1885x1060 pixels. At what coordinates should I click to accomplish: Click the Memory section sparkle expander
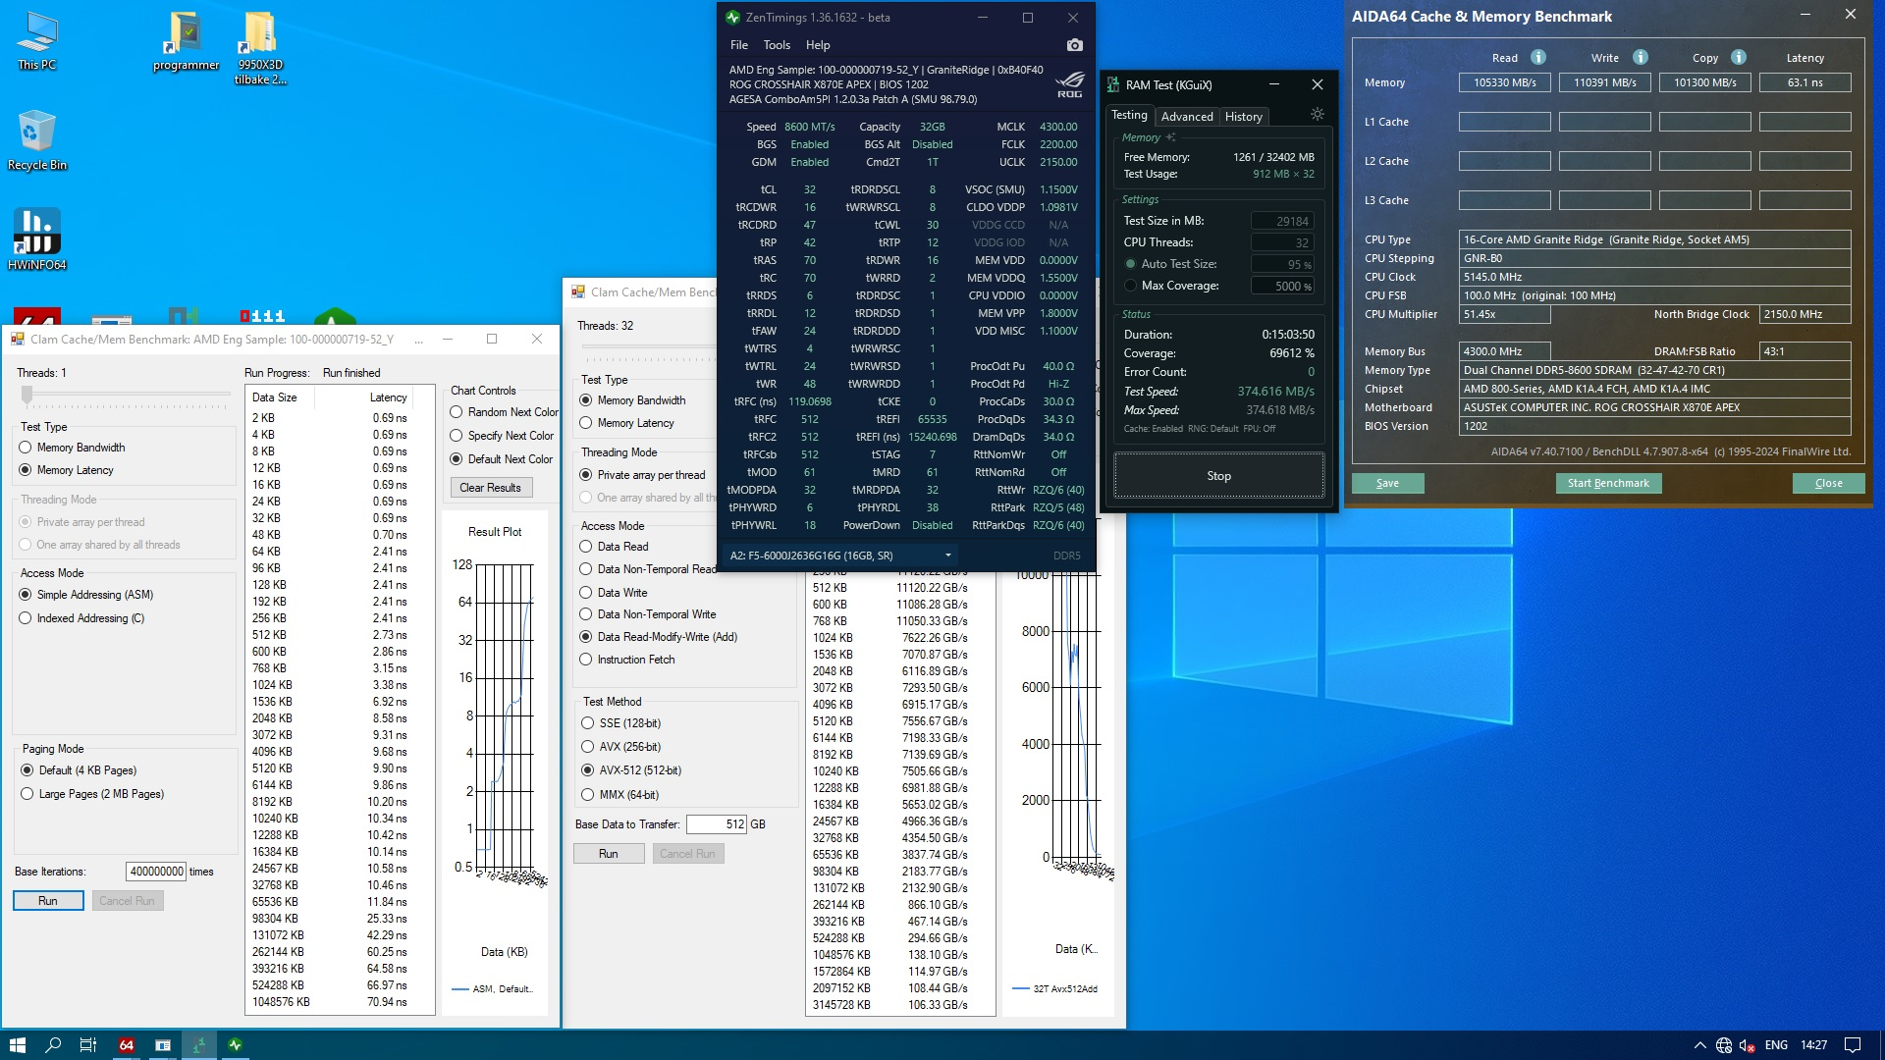pos(1170,137)
